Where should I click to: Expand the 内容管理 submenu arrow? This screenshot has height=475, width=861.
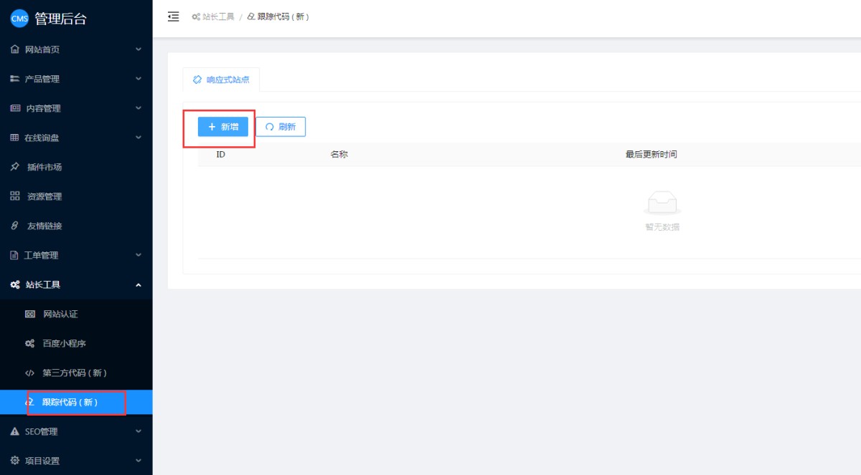(x=138, y=108)
